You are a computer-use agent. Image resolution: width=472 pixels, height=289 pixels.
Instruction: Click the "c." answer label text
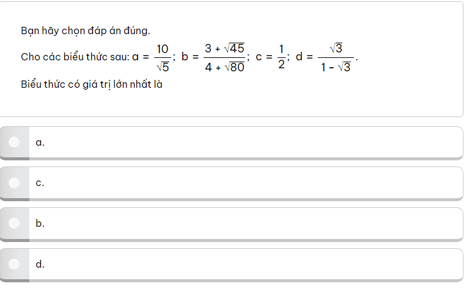(40, 183)
